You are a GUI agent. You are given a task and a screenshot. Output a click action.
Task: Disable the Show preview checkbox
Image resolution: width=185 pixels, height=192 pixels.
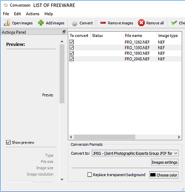(x=8, y=142)
